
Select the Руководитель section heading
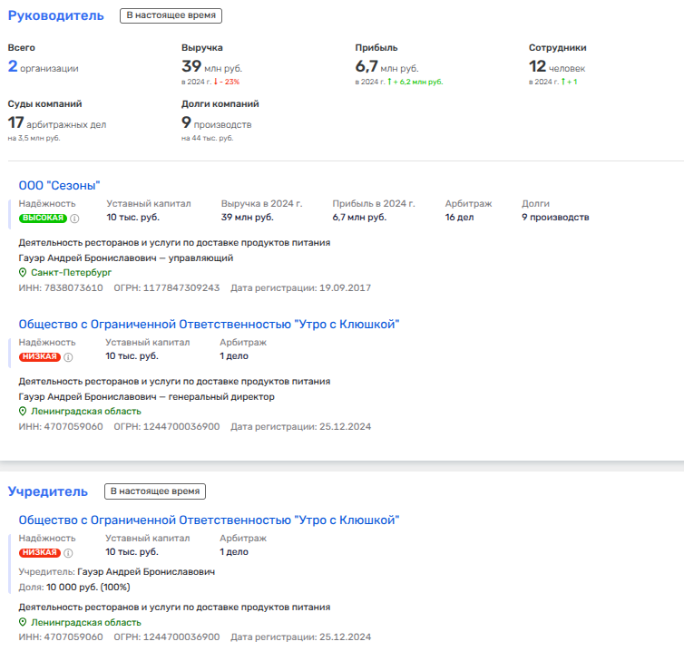56,15
